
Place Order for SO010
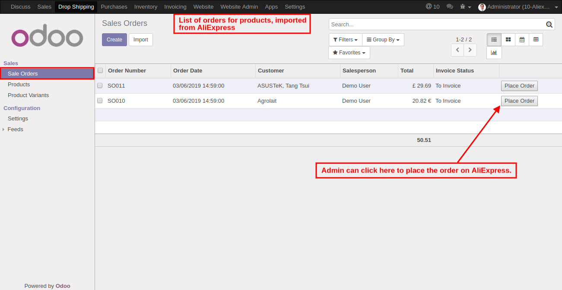(x=519, y=101)
